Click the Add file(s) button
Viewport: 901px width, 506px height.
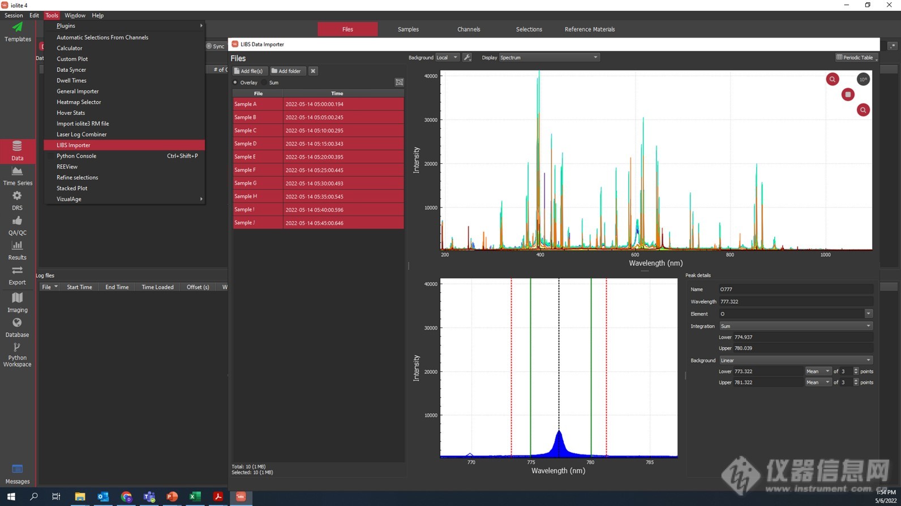coord(248,71)
